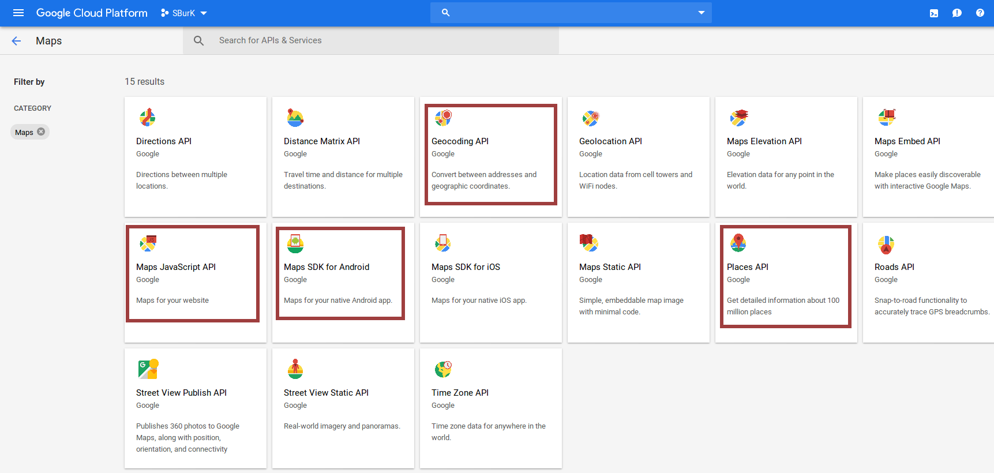The height and width of the screenshot is (473, 994).
Task: Click 'Time zone data for anywhere' text
Action: pos(489,432)
